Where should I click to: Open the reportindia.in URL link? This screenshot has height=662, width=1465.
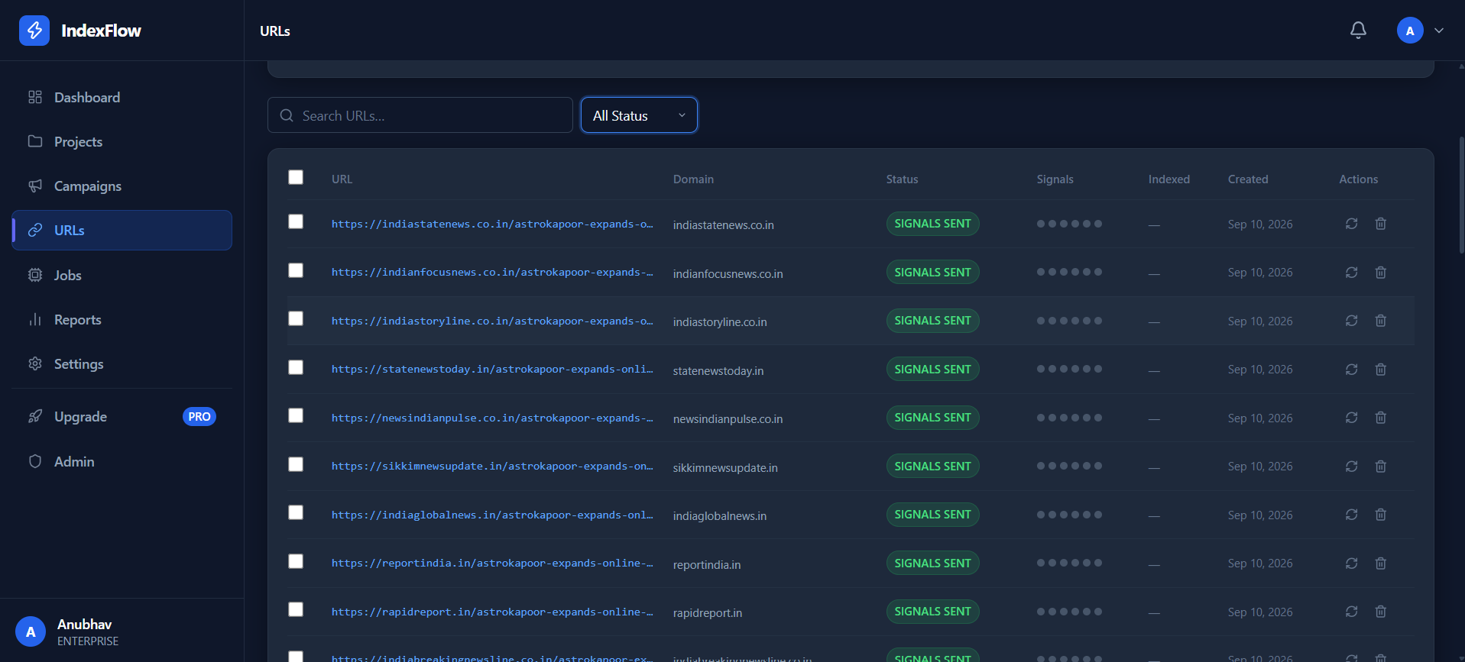coord(492,563)
